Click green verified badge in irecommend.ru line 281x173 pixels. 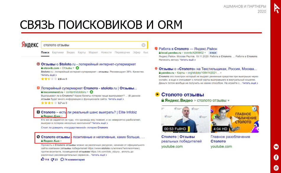point(91,92)
